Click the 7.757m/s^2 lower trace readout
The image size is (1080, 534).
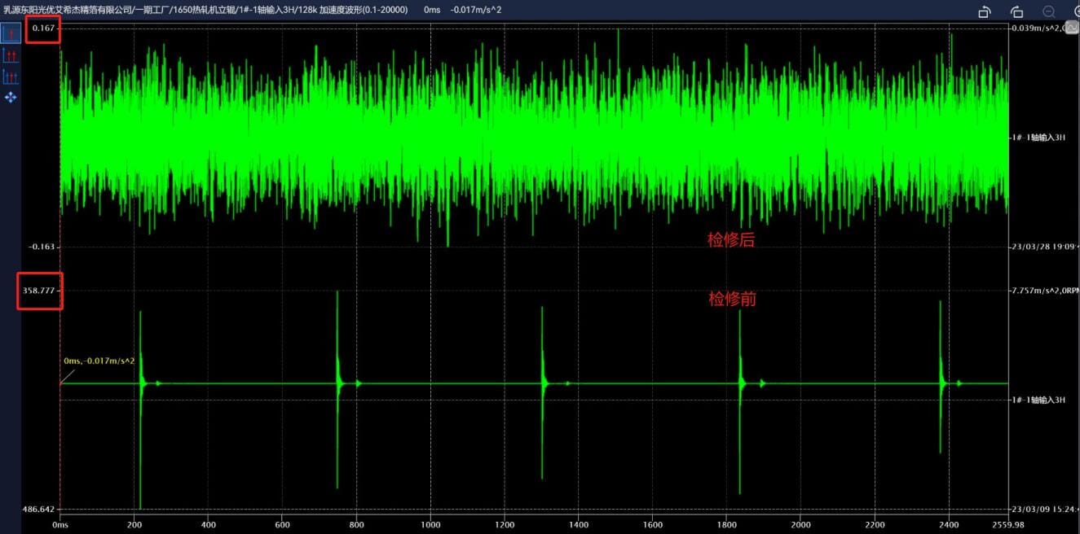tap(1044, 290)
